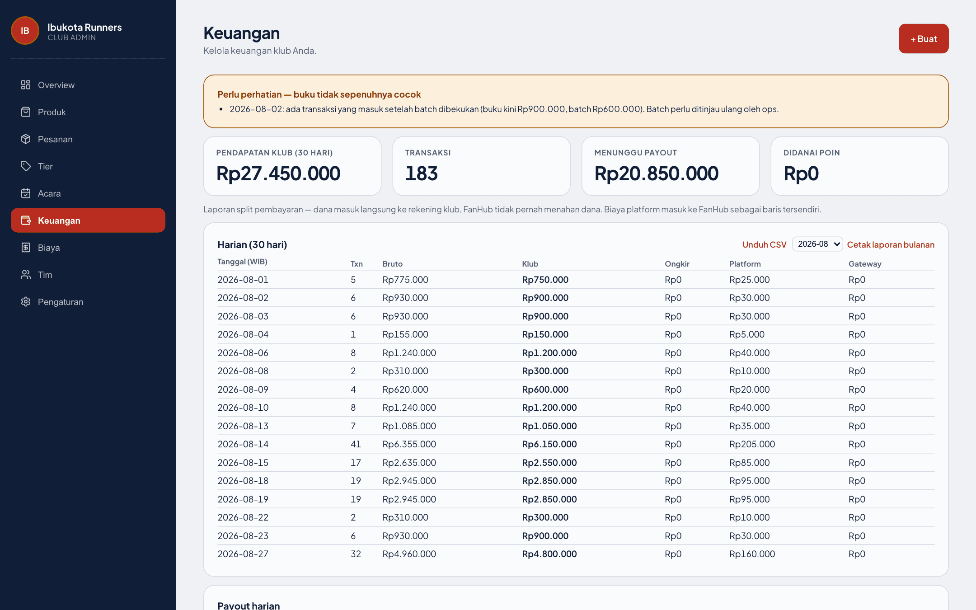The image size is (976, 610).
Task: Select the Keuangan menu item
Action: pyautogui.click(x=88, y=221)
